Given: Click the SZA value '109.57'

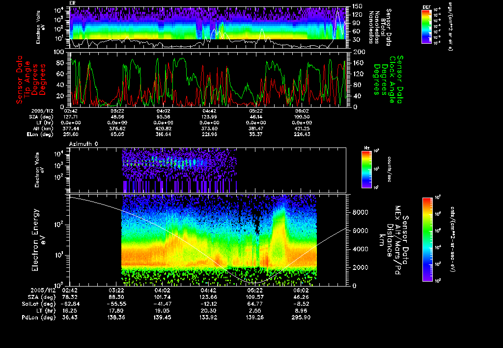Looking at the screenshot, I should coord(255,297).
